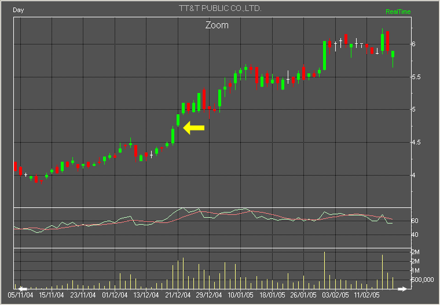Click the 03/02/05 date label
This screenshot has height=305, width=440.
[335, 295]
